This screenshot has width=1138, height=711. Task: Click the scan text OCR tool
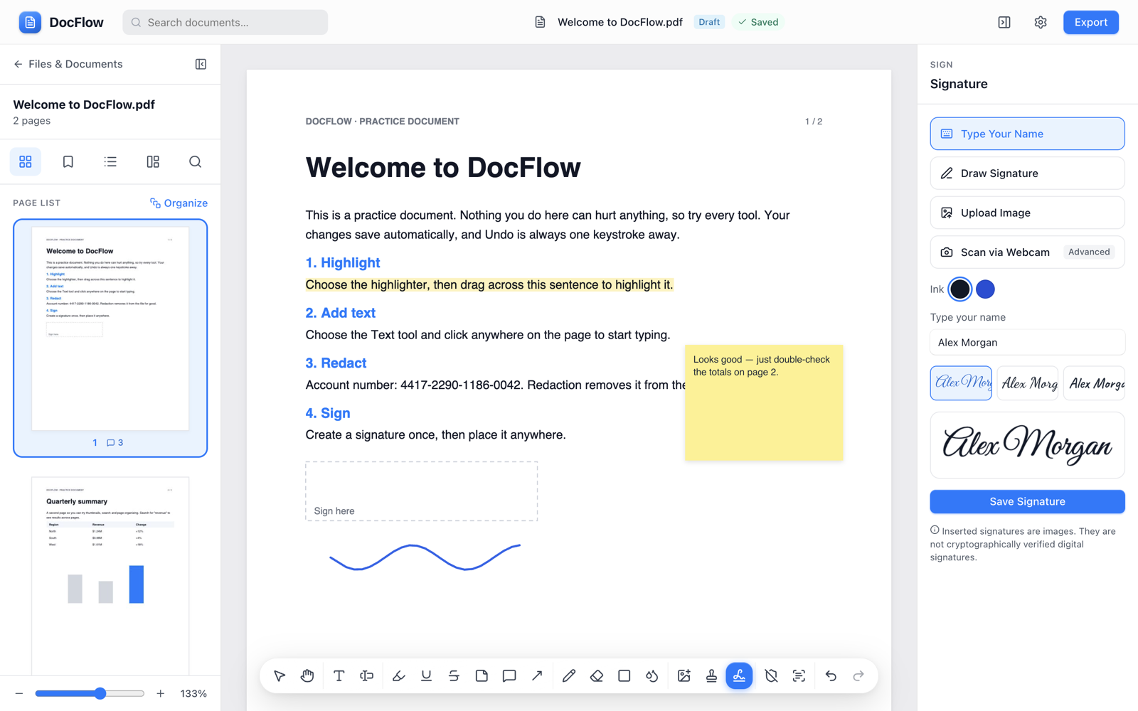799,675
